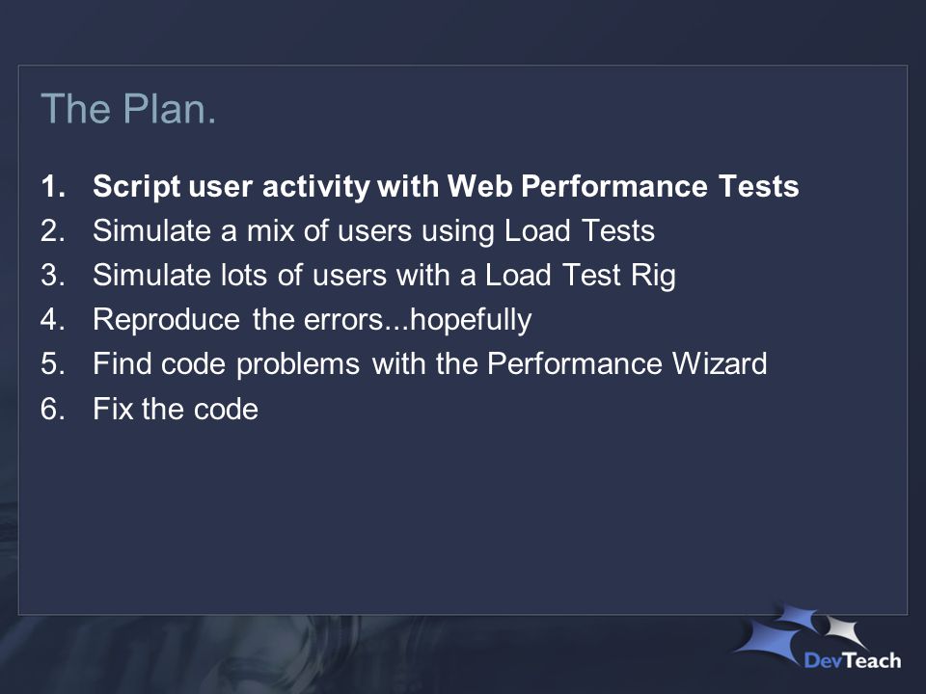
Task: Click the number 1 list marker
Action: tap(52, 186)
